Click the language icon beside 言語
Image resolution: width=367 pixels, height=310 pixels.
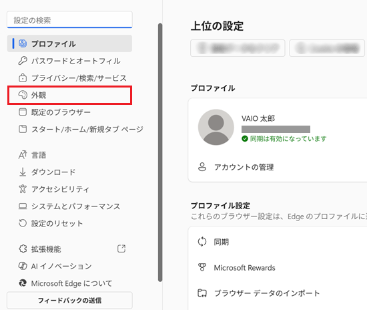click(x=23, y=155)
